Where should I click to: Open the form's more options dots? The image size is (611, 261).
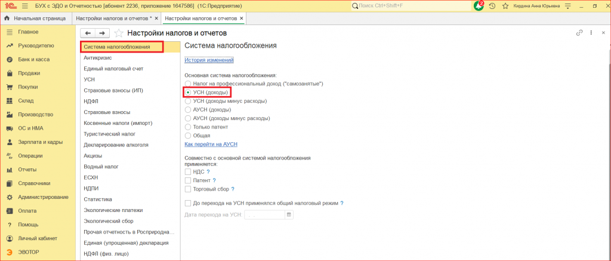click(591, 33)
